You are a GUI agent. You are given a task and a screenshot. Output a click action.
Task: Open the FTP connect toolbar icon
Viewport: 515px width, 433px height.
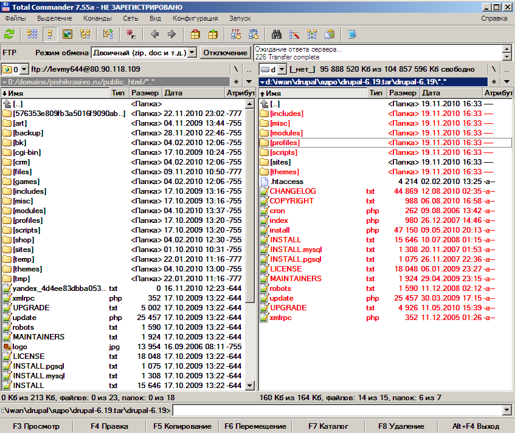(x=236, y=34)
